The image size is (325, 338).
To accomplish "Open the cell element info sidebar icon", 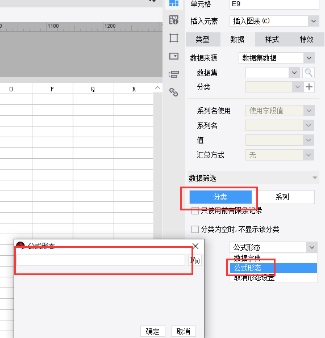I will (x=174, y=20).
